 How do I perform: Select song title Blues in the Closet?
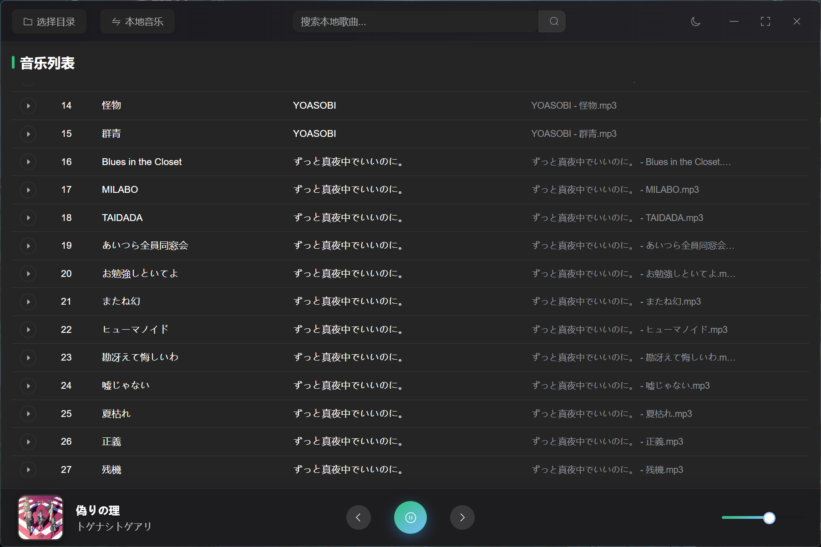[142, 162]
